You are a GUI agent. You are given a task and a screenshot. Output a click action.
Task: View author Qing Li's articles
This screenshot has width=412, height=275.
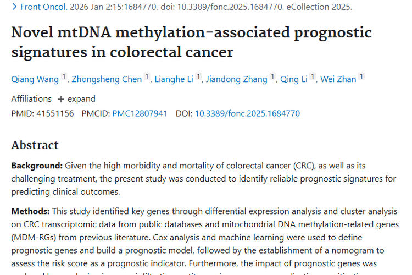pyautogui.click(x=294, y=79)
